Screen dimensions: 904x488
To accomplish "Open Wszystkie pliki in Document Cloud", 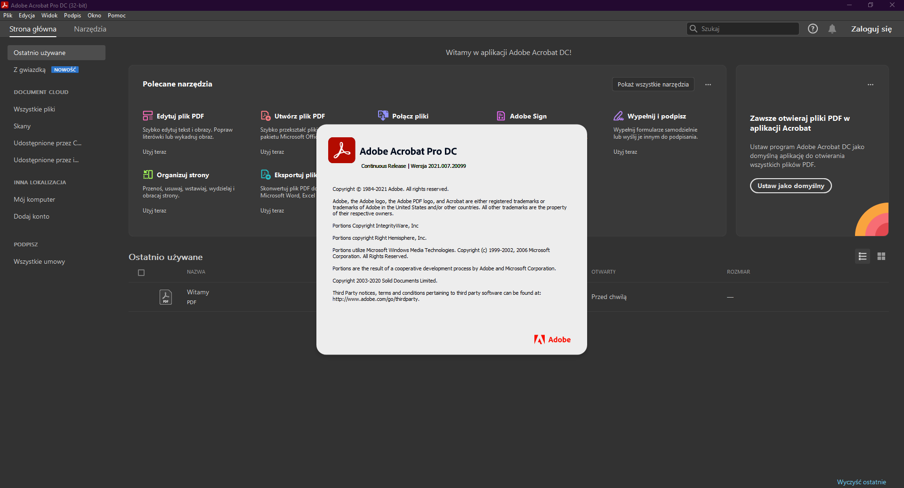I will pos(34,109).
